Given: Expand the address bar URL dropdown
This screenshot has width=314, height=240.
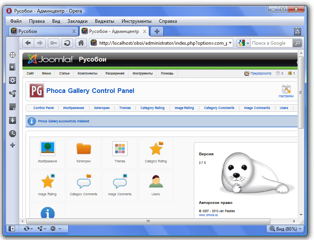Looking at the screenshot, I should (230, 43).
